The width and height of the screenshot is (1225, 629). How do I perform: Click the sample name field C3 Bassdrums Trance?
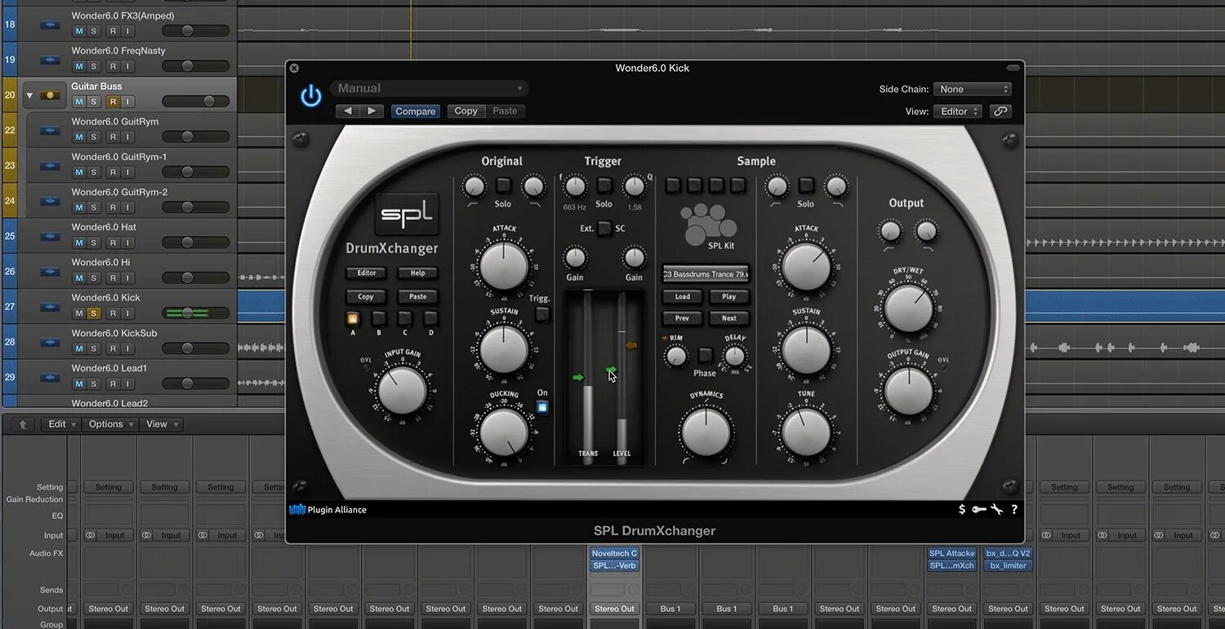point(706,274)
